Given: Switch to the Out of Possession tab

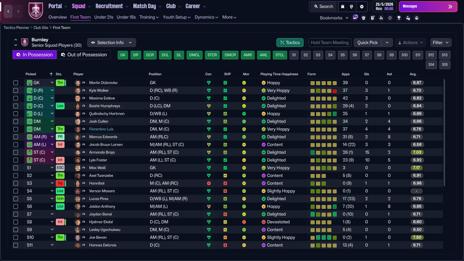Looking at the screenshot, I should [x=84, y=55].
